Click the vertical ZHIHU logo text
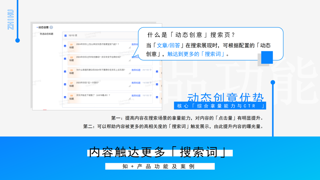This screenshot has height=180, width=320. point(10,20)
